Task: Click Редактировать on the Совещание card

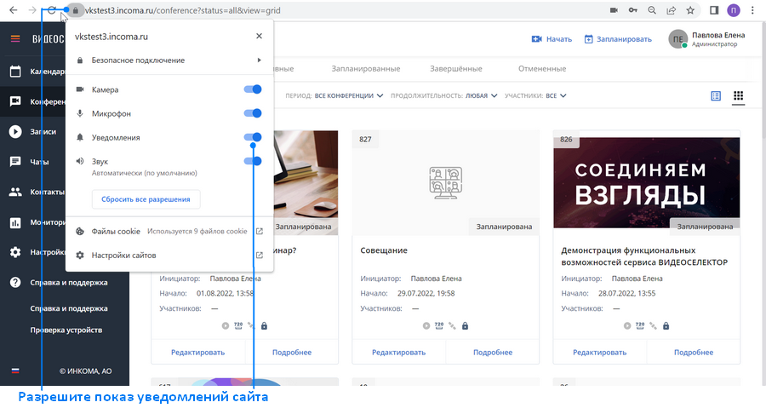Action: pyautogui.click(x=398, y=353)
